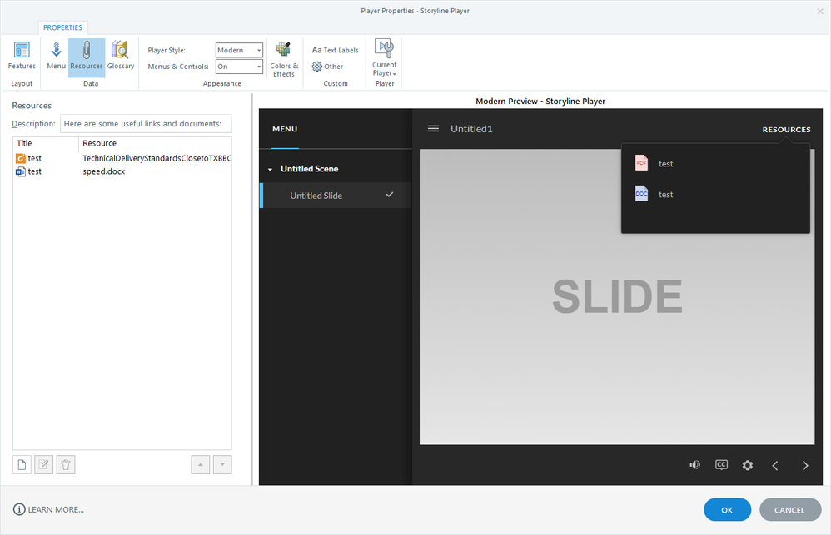831x535 pixels.
Task: Add a new resource with the page icon
Action: 22,464
